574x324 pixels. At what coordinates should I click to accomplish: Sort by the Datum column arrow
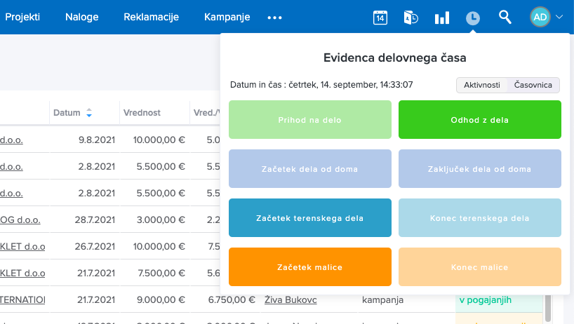[x=89, y=112]
